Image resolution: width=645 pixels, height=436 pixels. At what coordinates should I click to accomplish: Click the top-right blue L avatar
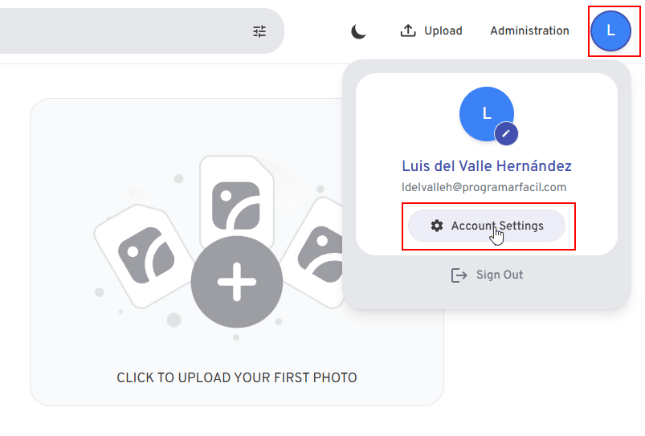pos(610,31)
